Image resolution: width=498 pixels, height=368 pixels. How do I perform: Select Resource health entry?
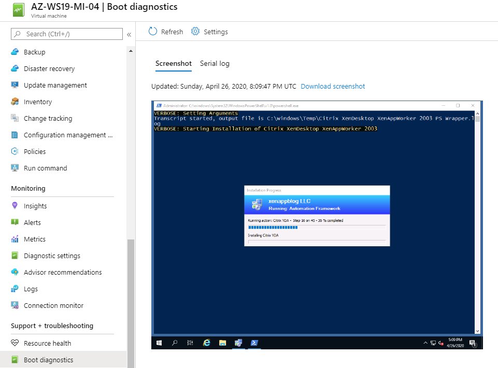click(x=47, y=343)
